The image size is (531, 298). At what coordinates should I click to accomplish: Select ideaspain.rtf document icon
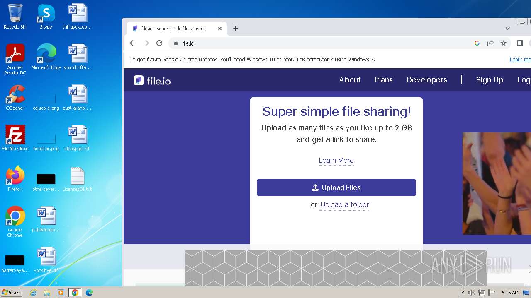(x=77, y=138)
